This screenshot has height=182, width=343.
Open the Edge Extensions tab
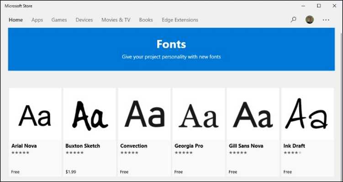pyautogui.click(x=180, y=20)
